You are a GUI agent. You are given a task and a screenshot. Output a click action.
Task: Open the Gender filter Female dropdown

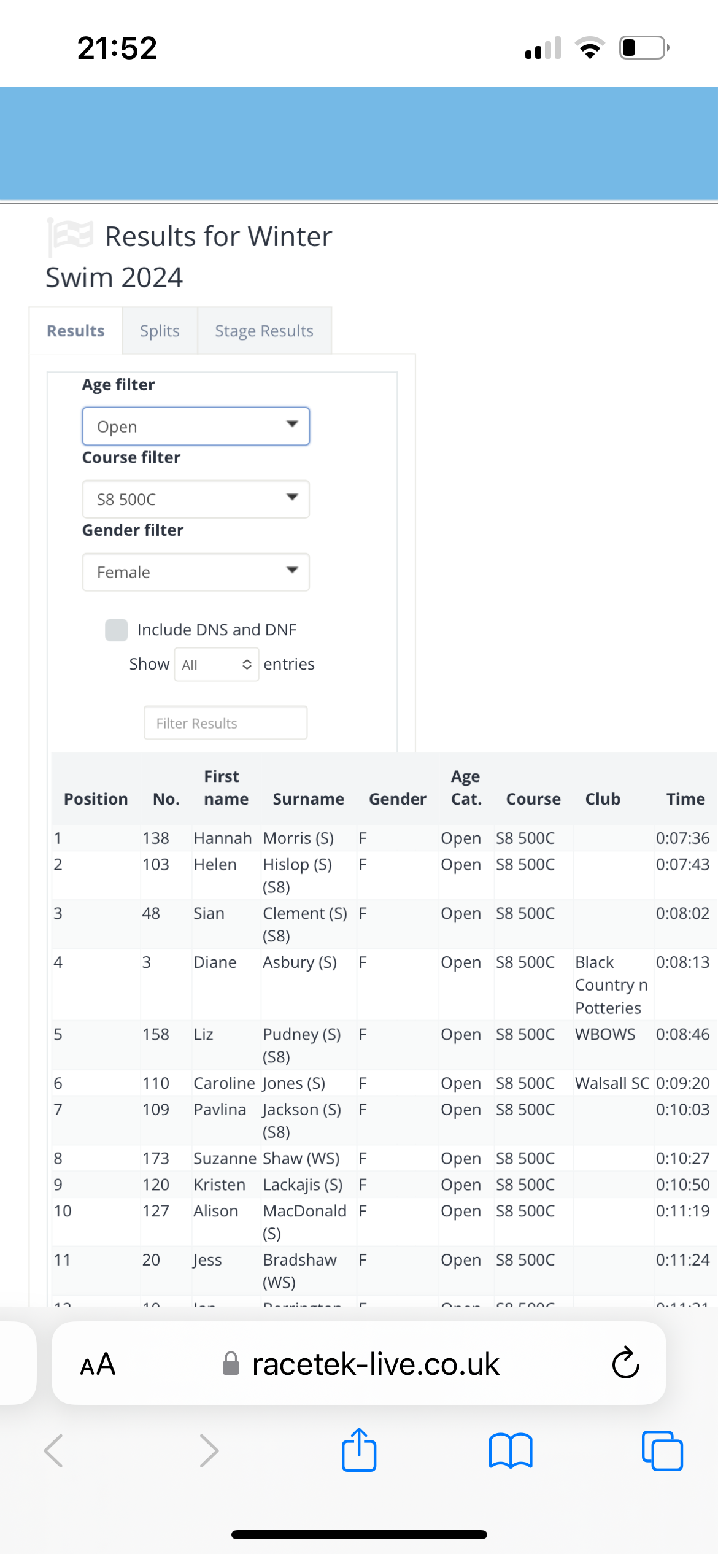[196, 572]
